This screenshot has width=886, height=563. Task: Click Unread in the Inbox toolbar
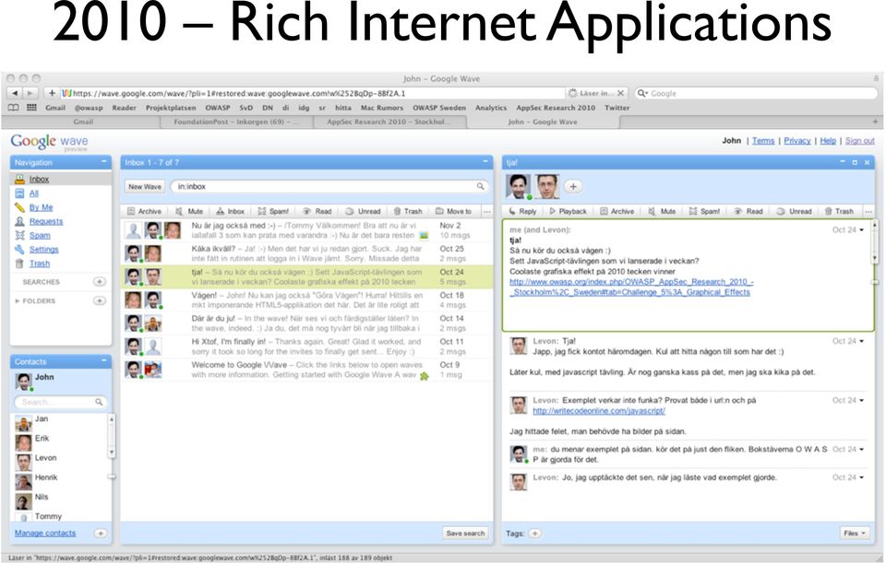click(x=363, y=211)
